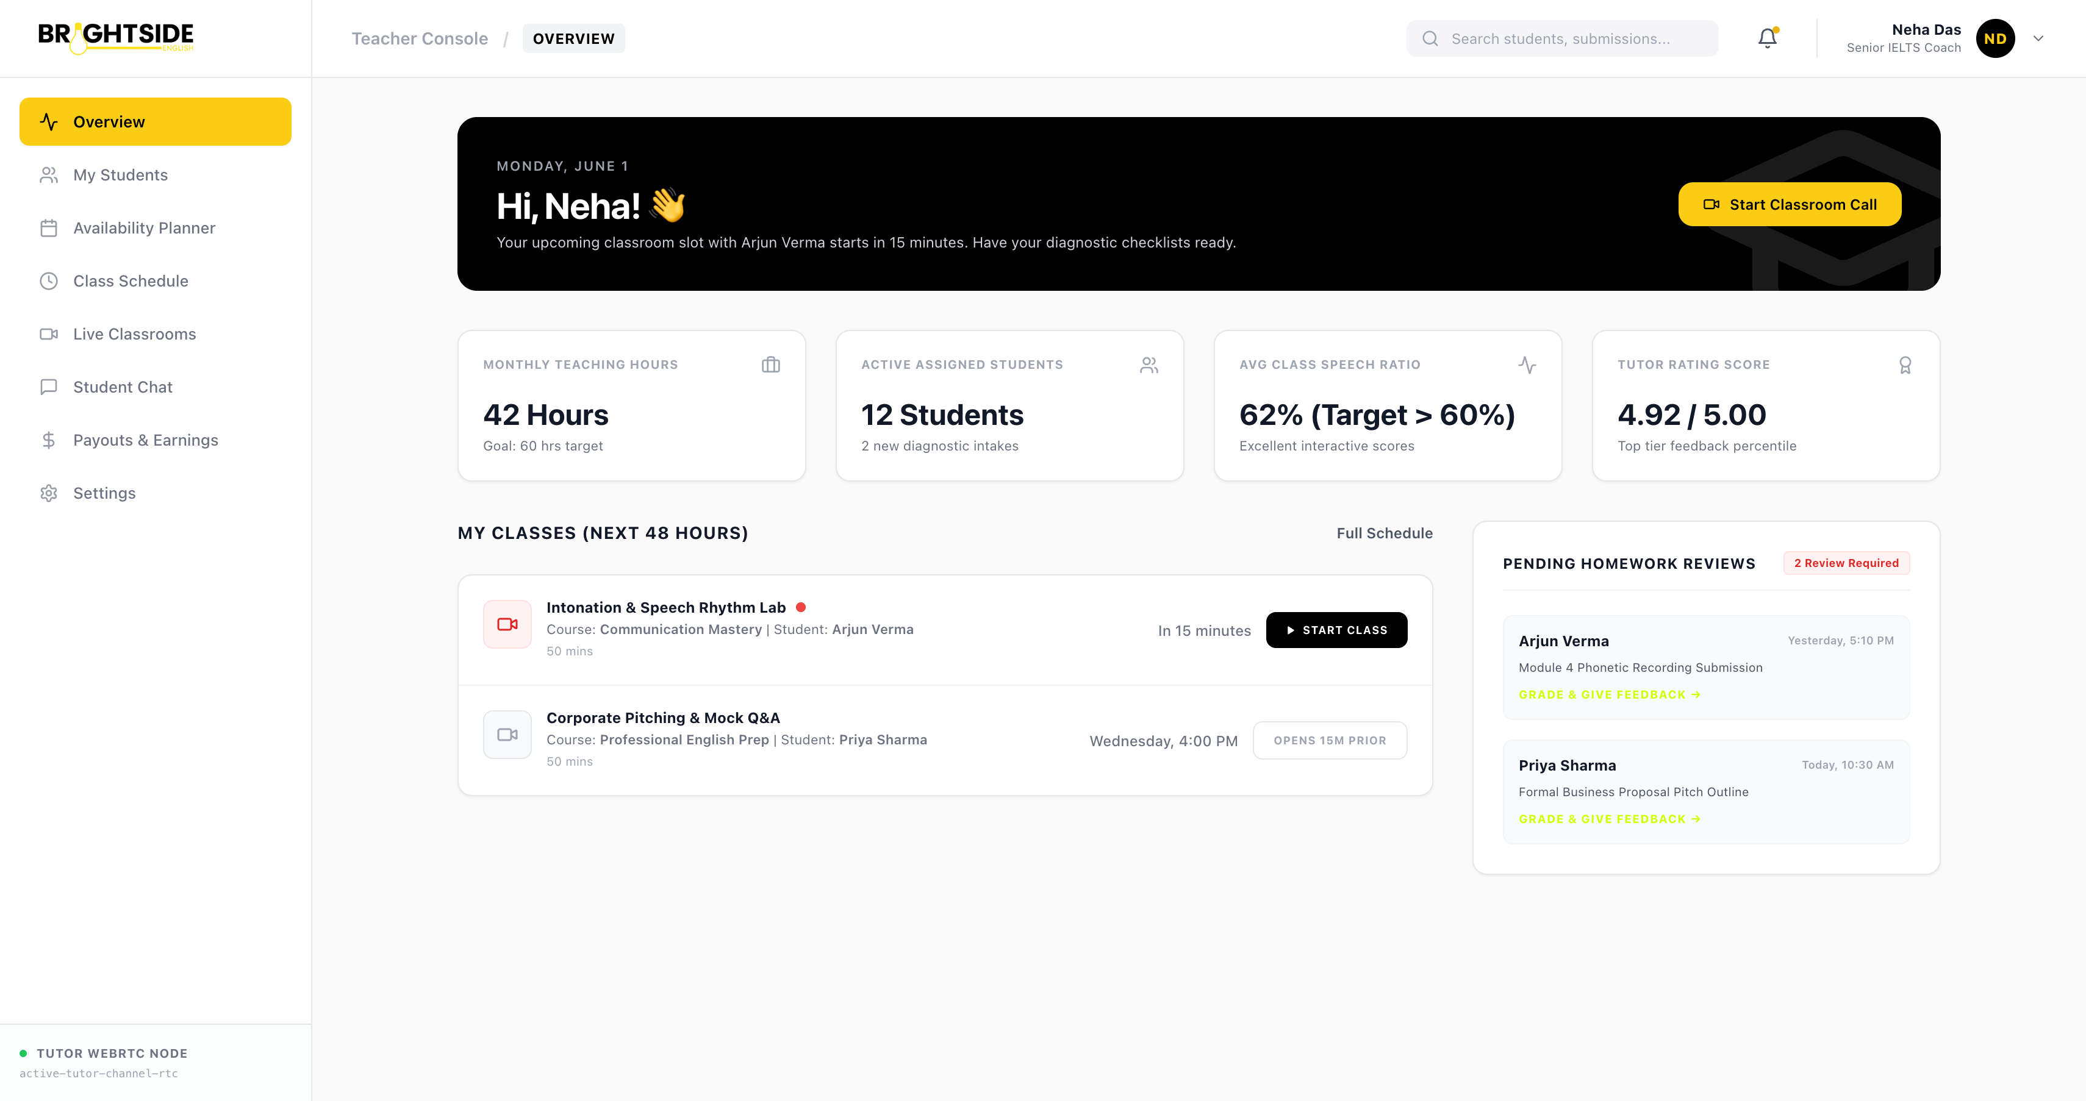Click the Wednesday, 4:00 PM class time
The height and width of the screenshot is (1101, 2086).
(1164, 741)
